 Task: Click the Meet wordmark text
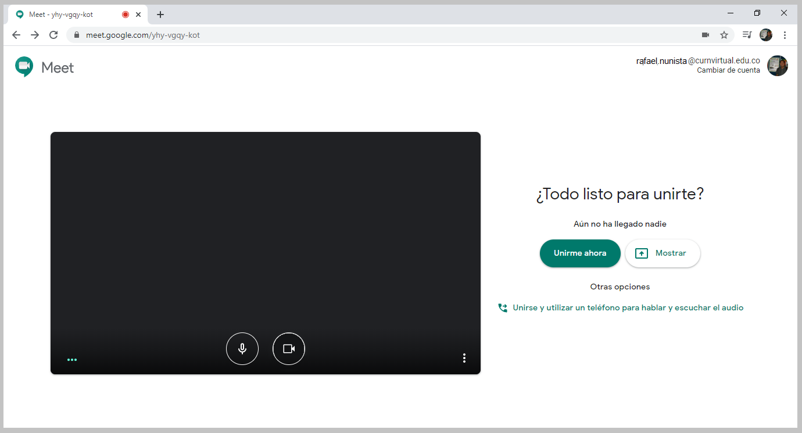click(x=58, y=67)
